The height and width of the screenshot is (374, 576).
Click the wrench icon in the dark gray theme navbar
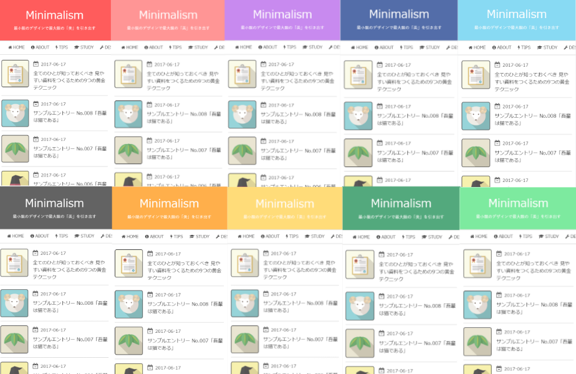[103, 236]
